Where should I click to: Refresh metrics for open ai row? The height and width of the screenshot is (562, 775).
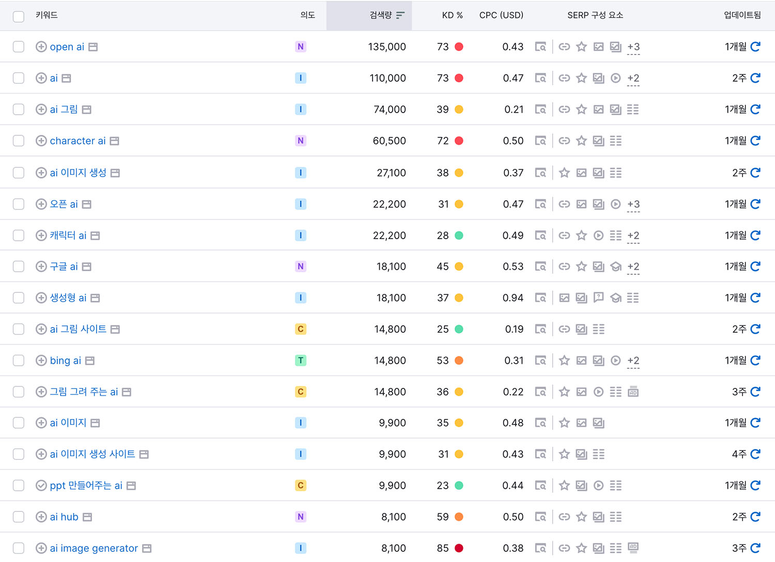pyautogui.click(x=755, y=47)
